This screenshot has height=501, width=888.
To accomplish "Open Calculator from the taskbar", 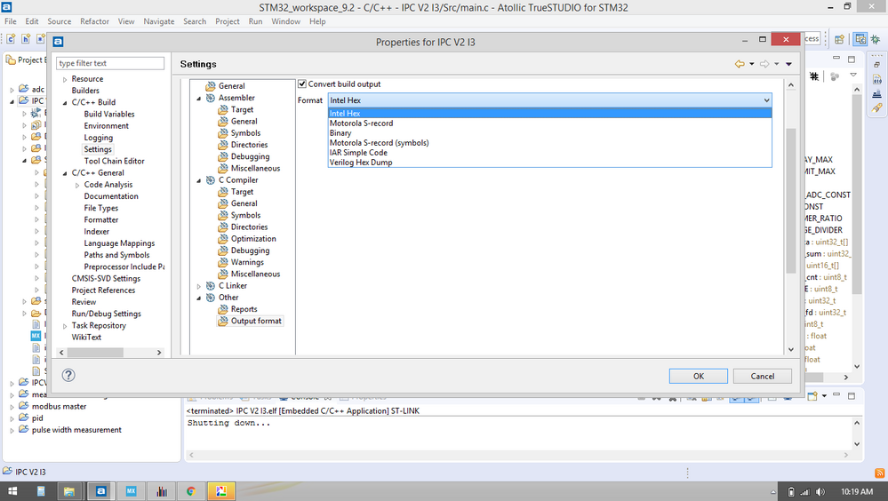I will (40, 491).
